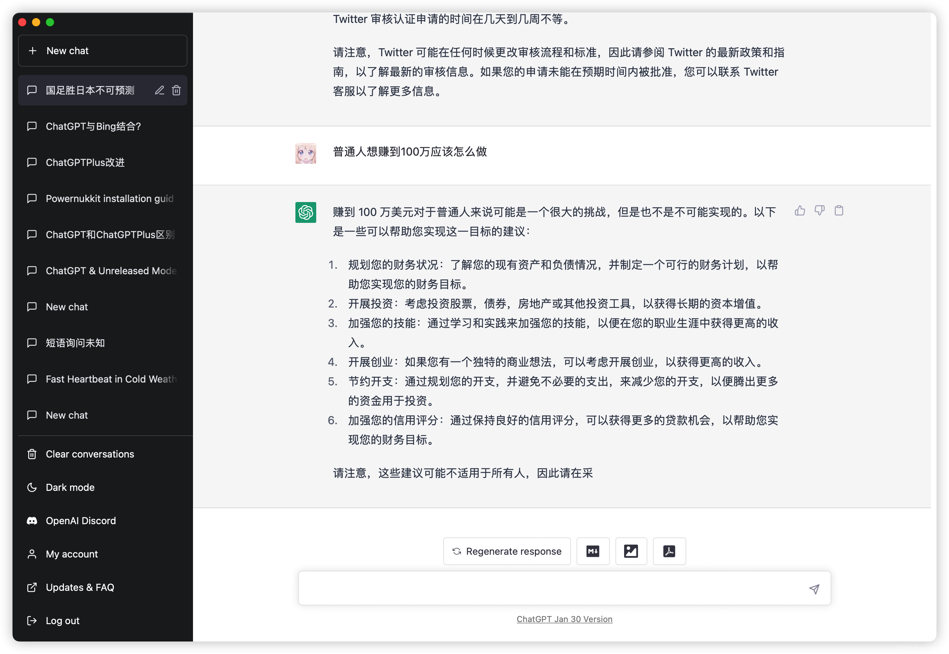Click edit icon on current chat title
This screenshot has height=654, width=949.
click(x=159, y=90)
